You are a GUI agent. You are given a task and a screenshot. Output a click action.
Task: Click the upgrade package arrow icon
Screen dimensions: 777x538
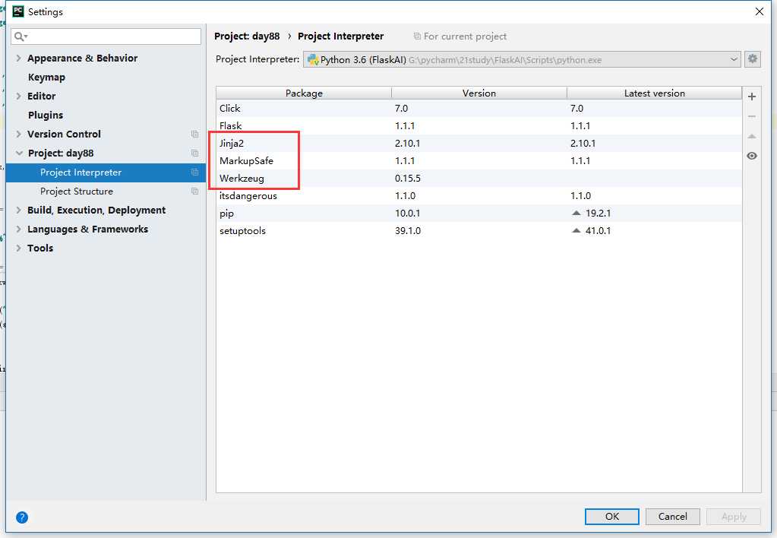coord(752,136)
